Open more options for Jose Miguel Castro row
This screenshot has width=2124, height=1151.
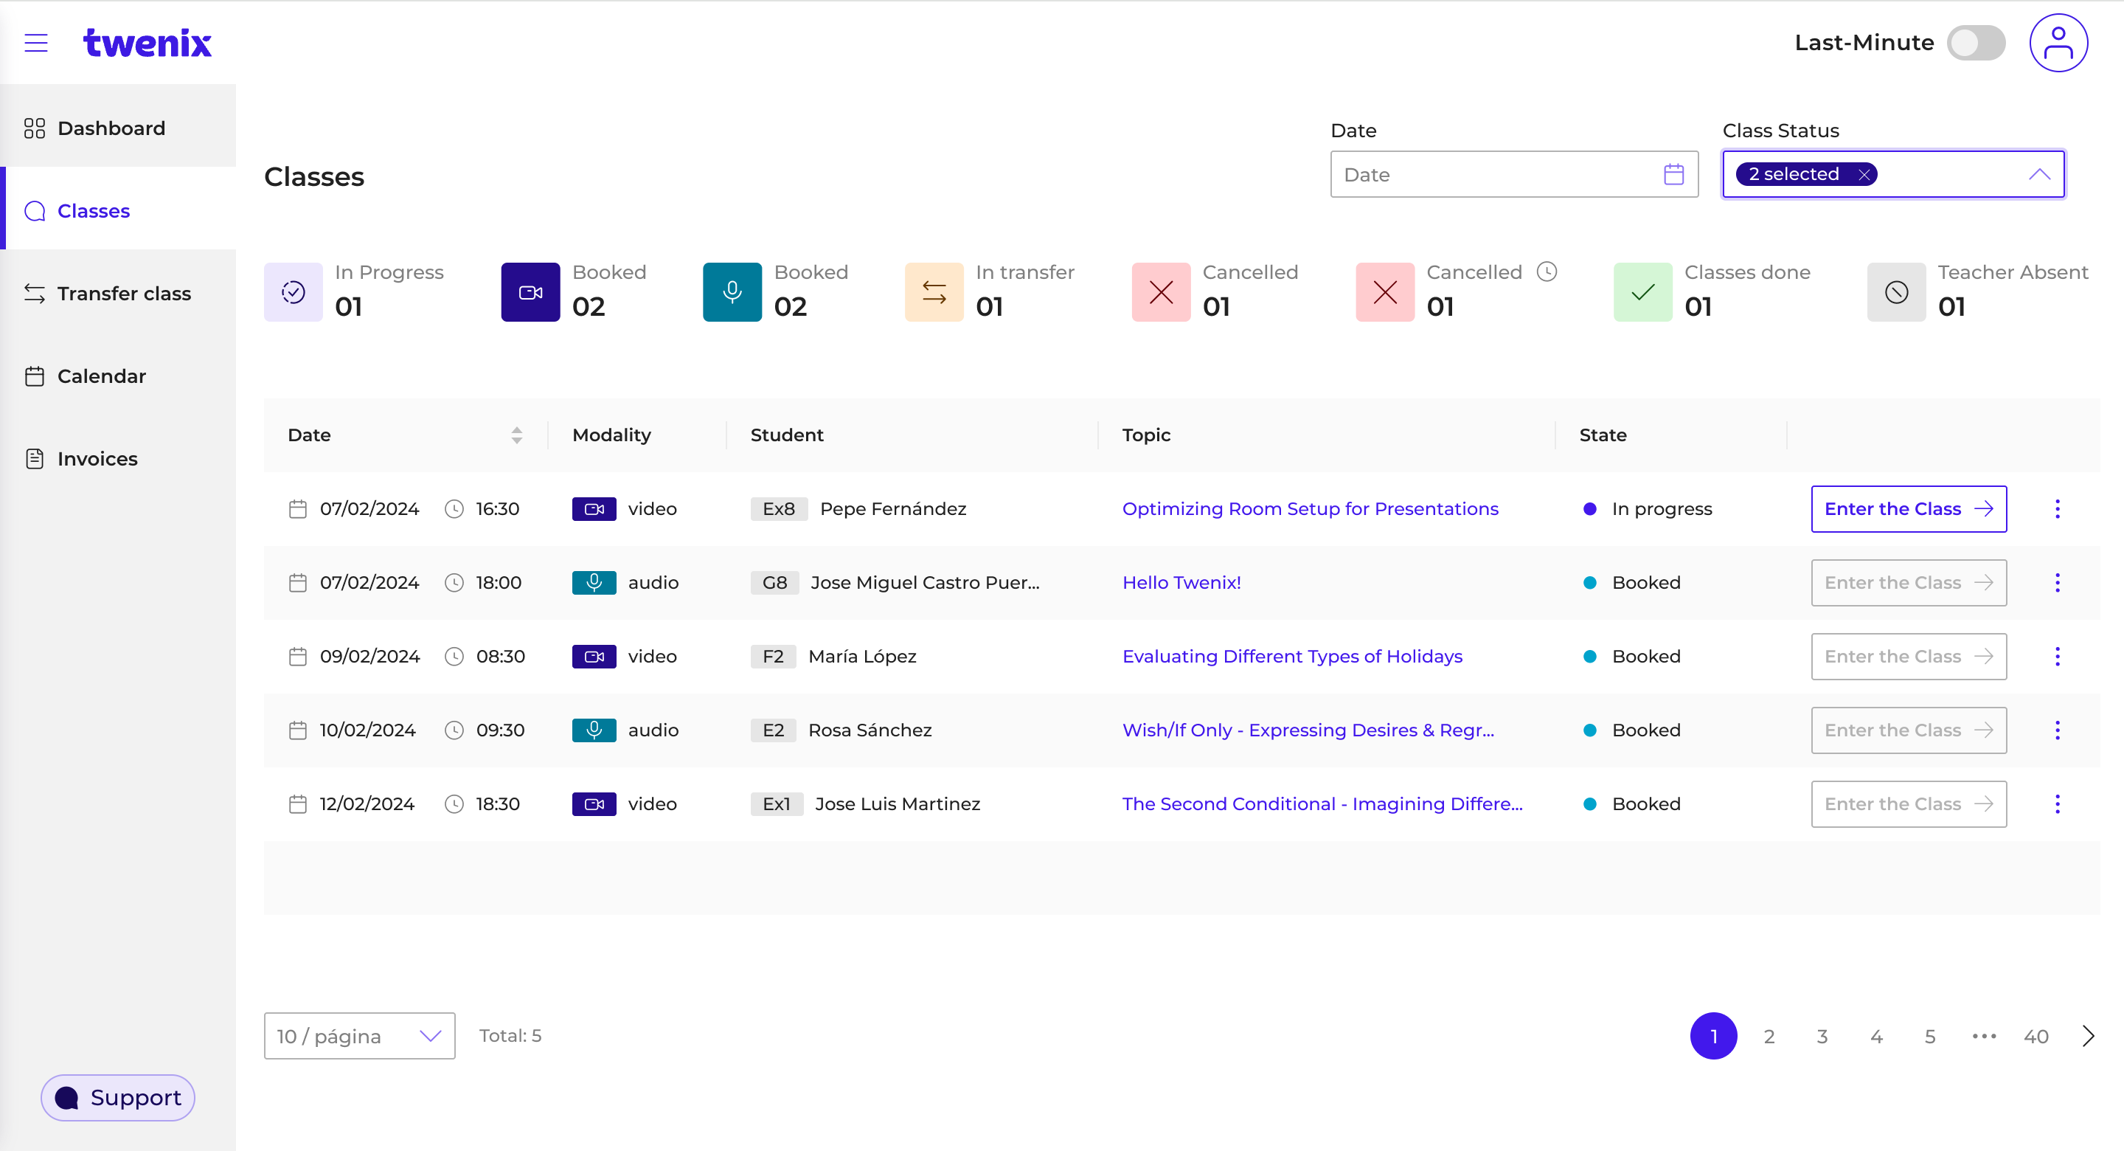pos(2057,583)
